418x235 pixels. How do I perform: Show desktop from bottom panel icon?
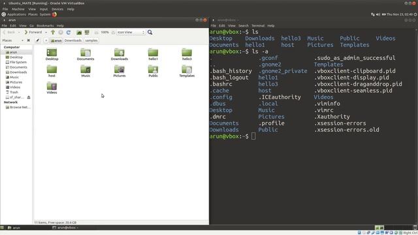[2, 228]
